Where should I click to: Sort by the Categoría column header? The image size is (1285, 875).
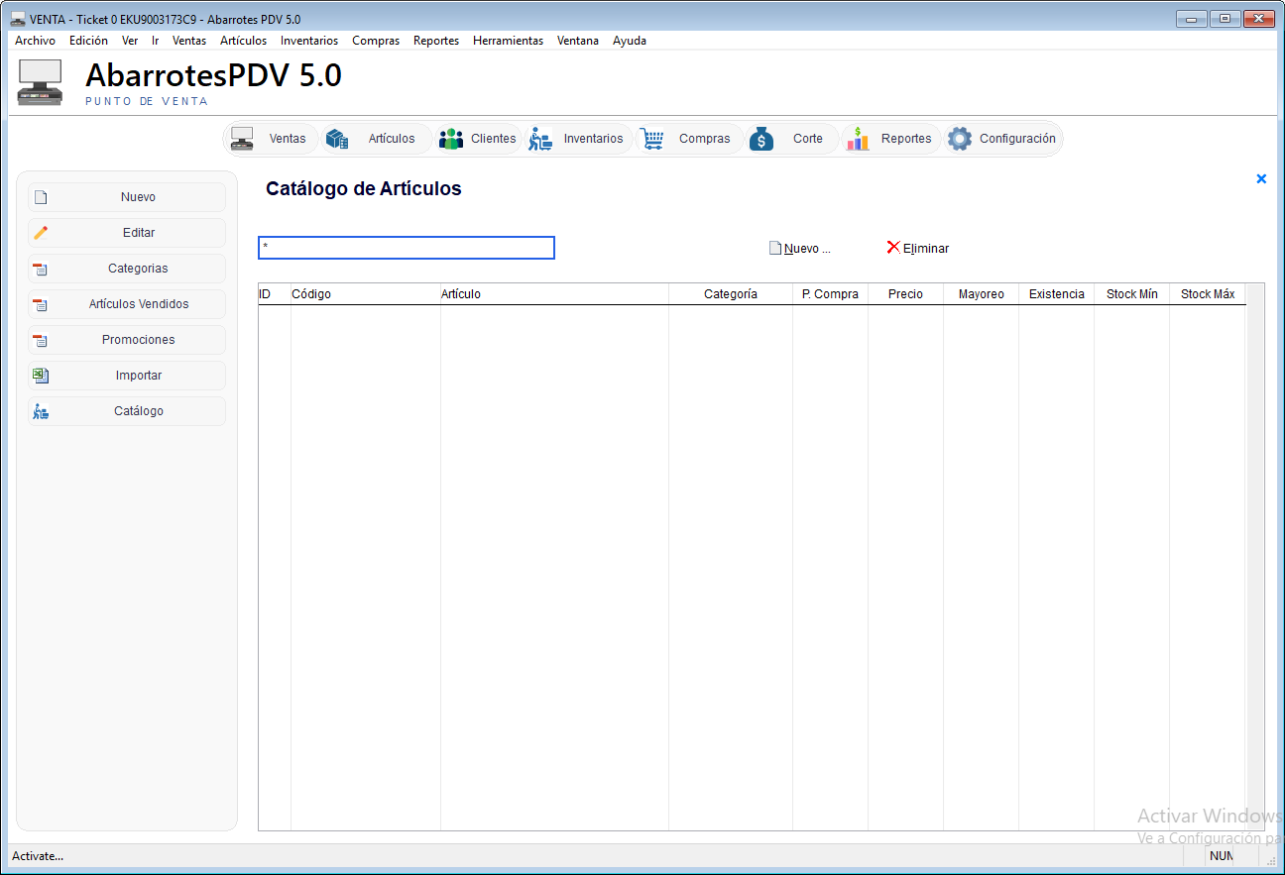tap(731, 294)
